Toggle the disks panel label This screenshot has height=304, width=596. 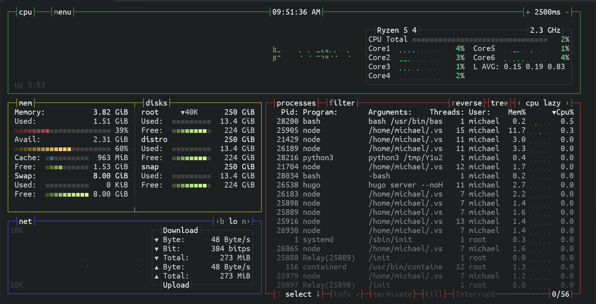156,103
